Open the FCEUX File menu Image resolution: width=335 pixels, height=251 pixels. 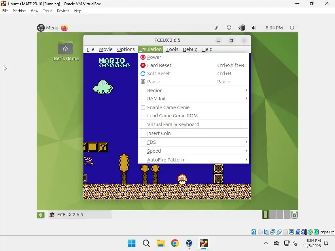pyautogui.click(x=90, y=49)
